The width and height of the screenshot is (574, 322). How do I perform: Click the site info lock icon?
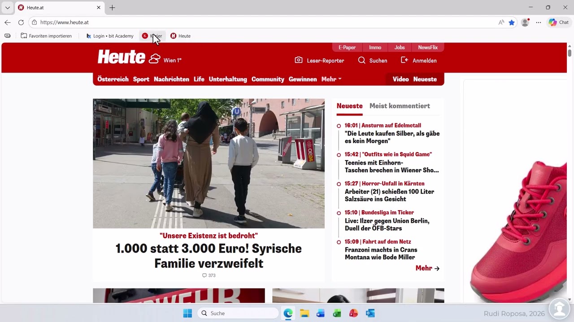(x=35, y=22)
